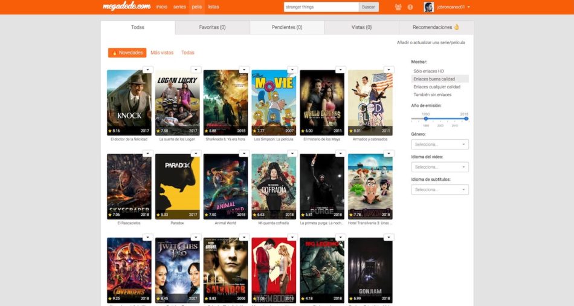The width and height of the screenshot is (574, 306).
Task: Click the megadede.com logo
Action: point(126,7)
